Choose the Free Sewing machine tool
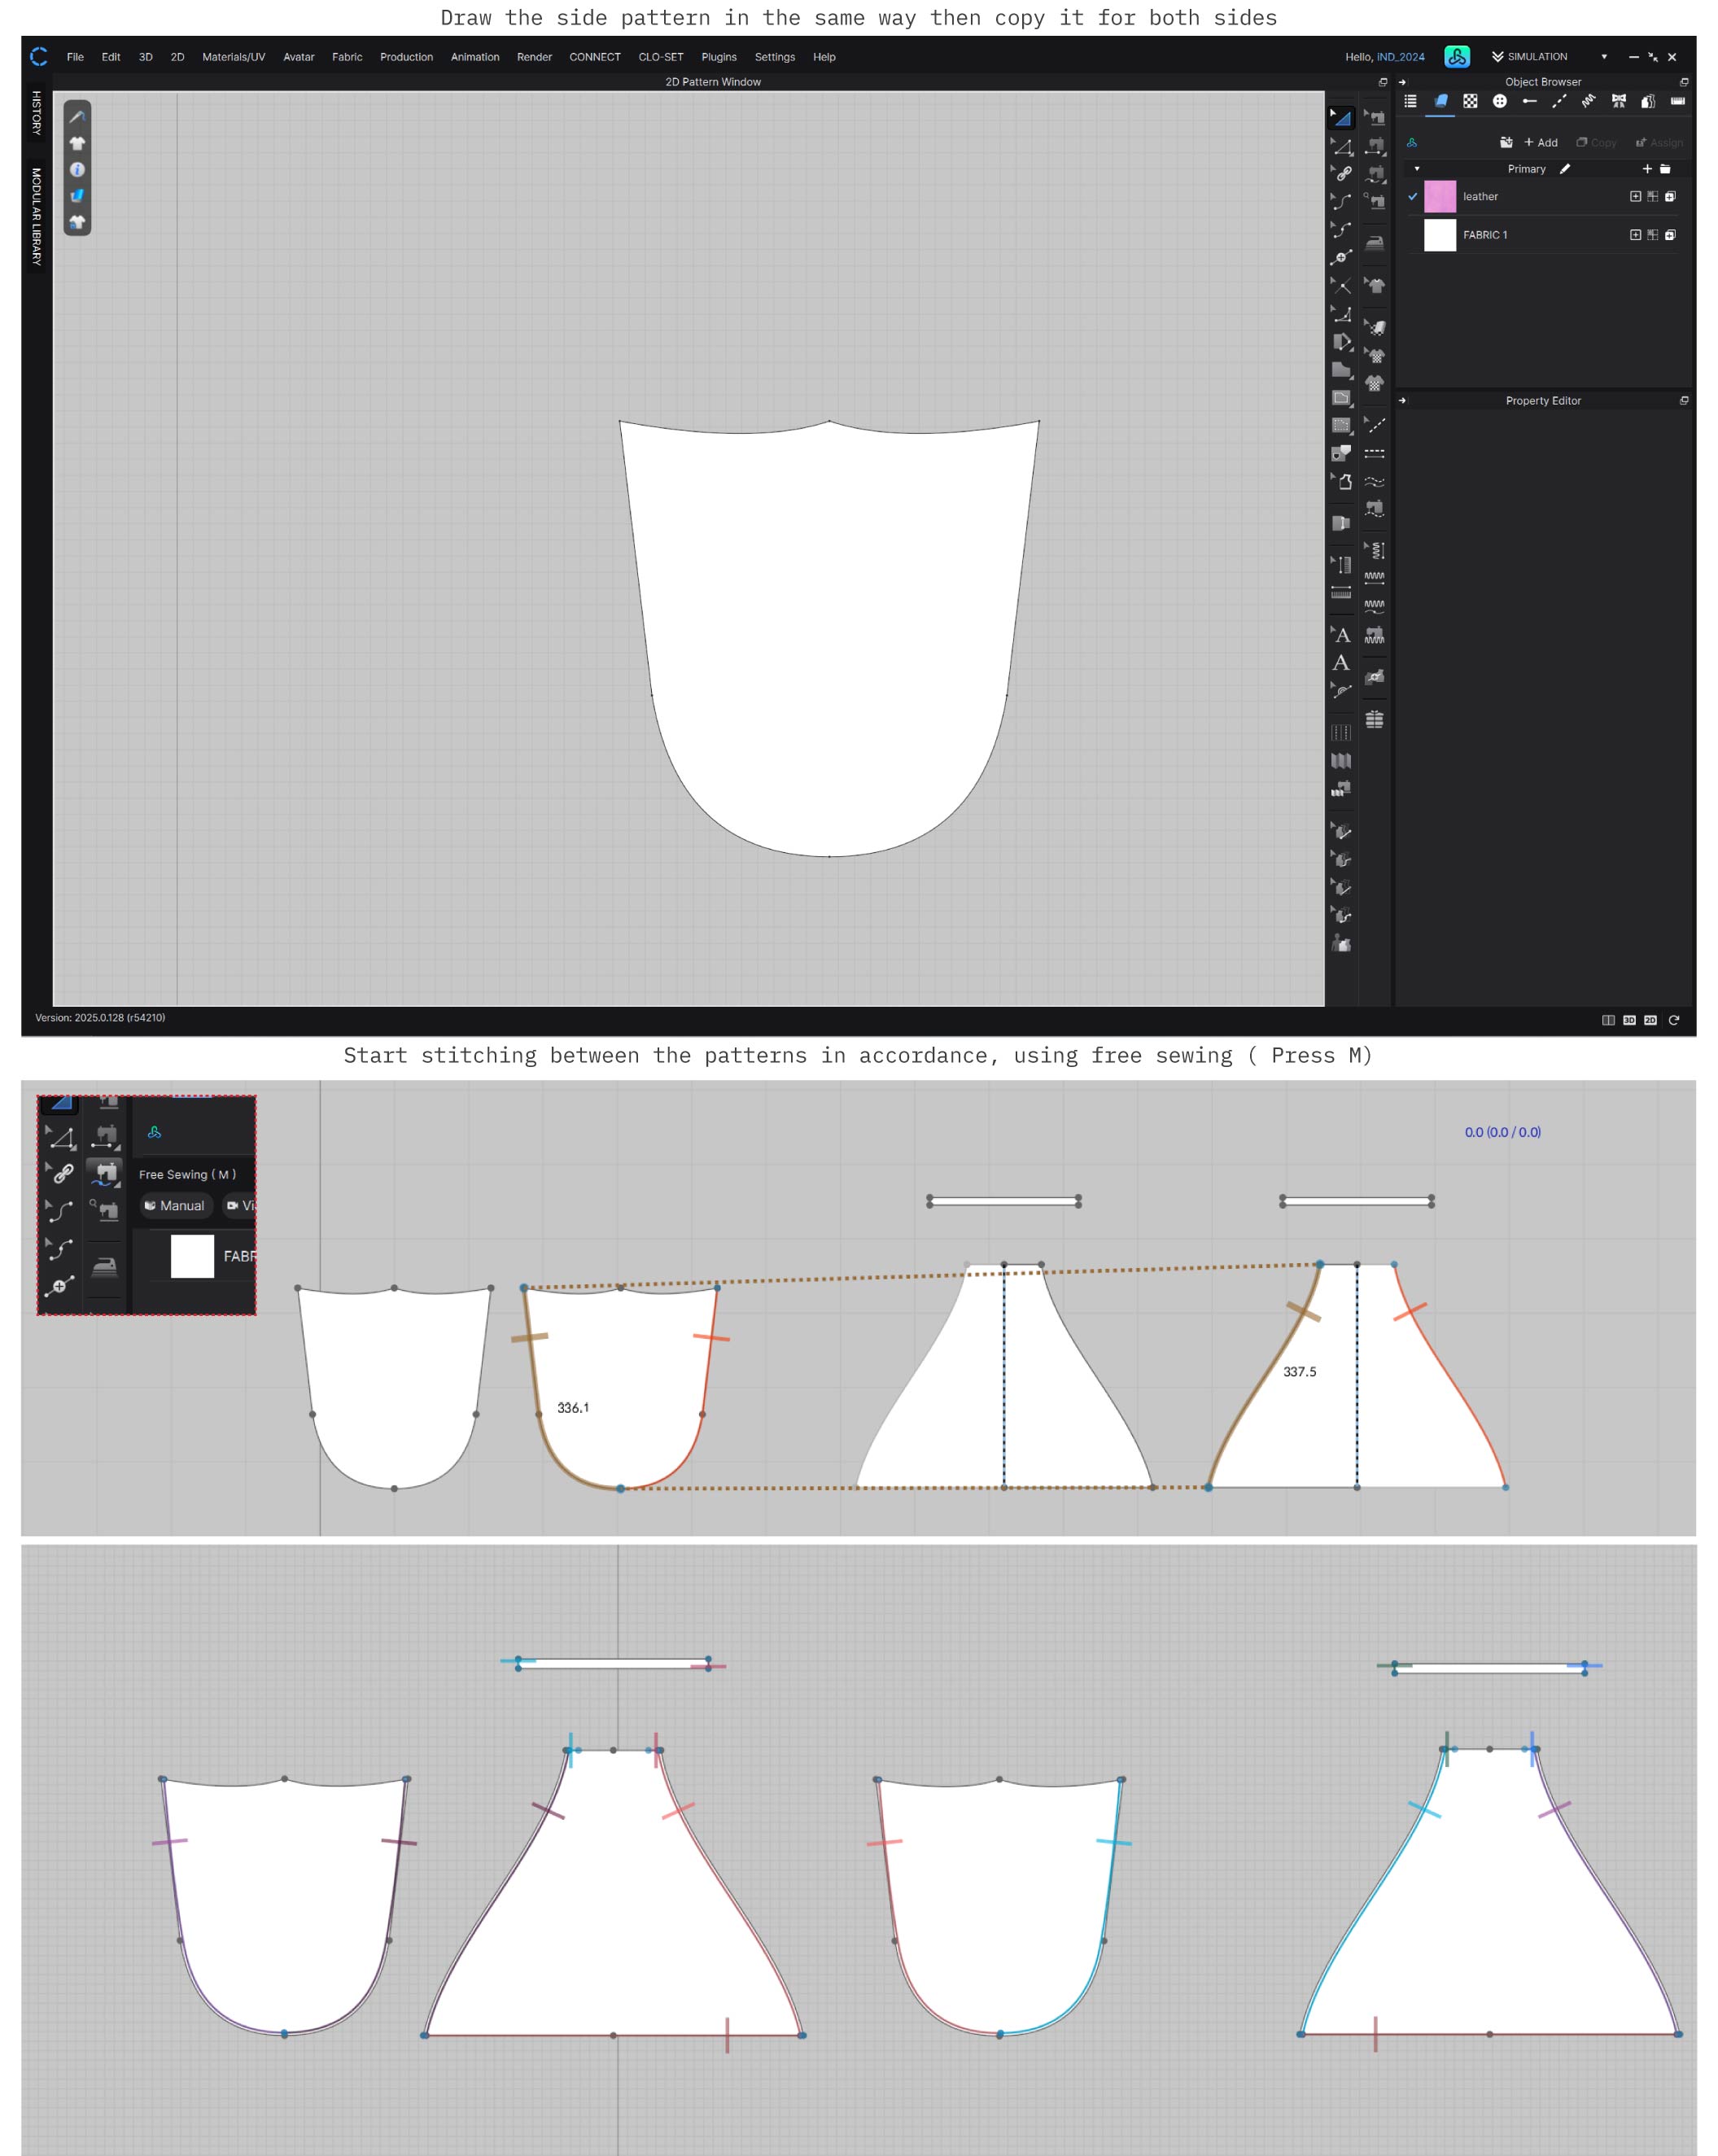Viewport: 1718px width, 2156px height. point(1376,174)
